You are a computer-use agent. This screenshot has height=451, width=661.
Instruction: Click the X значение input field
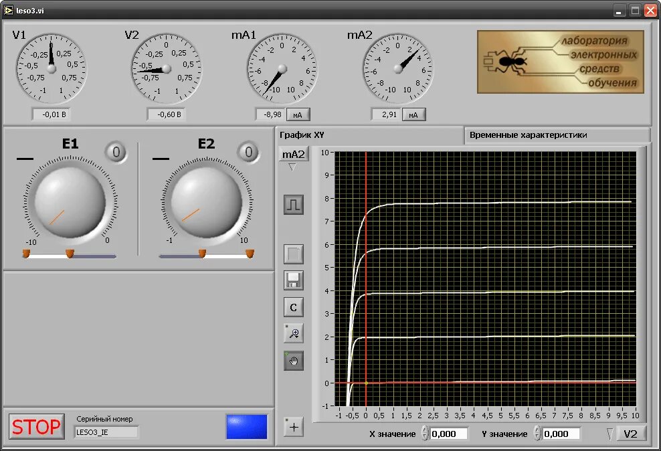point(449,434)
